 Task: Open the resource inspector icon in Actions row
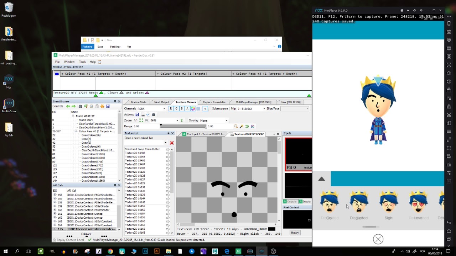point(154,114)
